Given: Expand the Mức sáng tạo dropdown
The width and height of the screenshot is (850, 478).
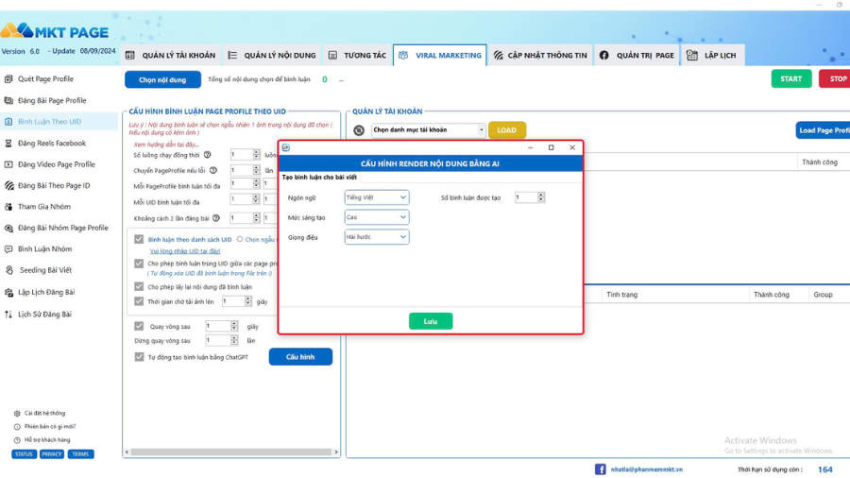Looking at the screenshot, I should click(376, 217).
